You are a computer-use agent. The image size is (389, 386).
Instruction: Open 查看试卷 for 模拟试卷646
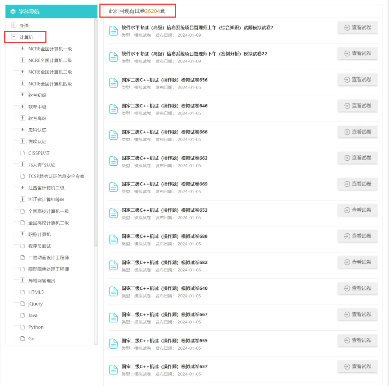coord(357,106)
